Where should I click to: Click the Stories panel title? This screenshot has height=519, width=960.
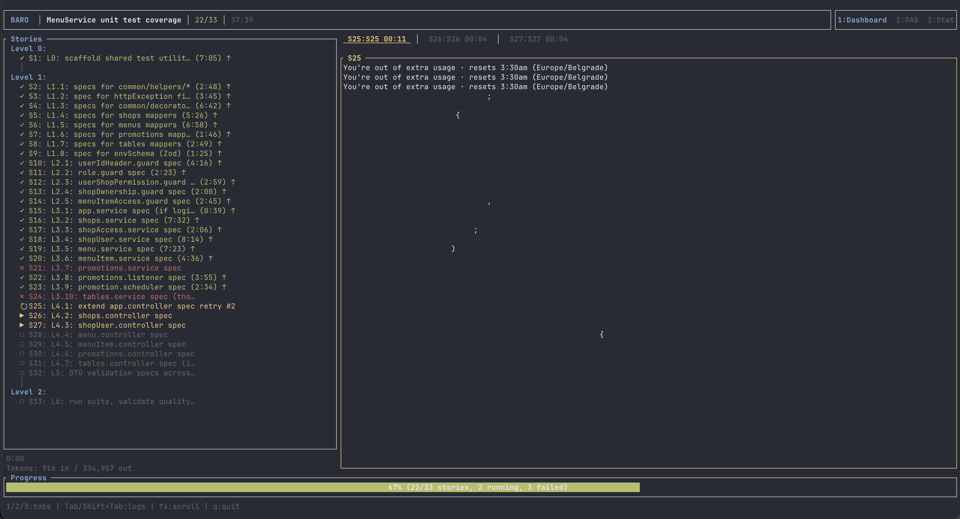coord(26,39)
